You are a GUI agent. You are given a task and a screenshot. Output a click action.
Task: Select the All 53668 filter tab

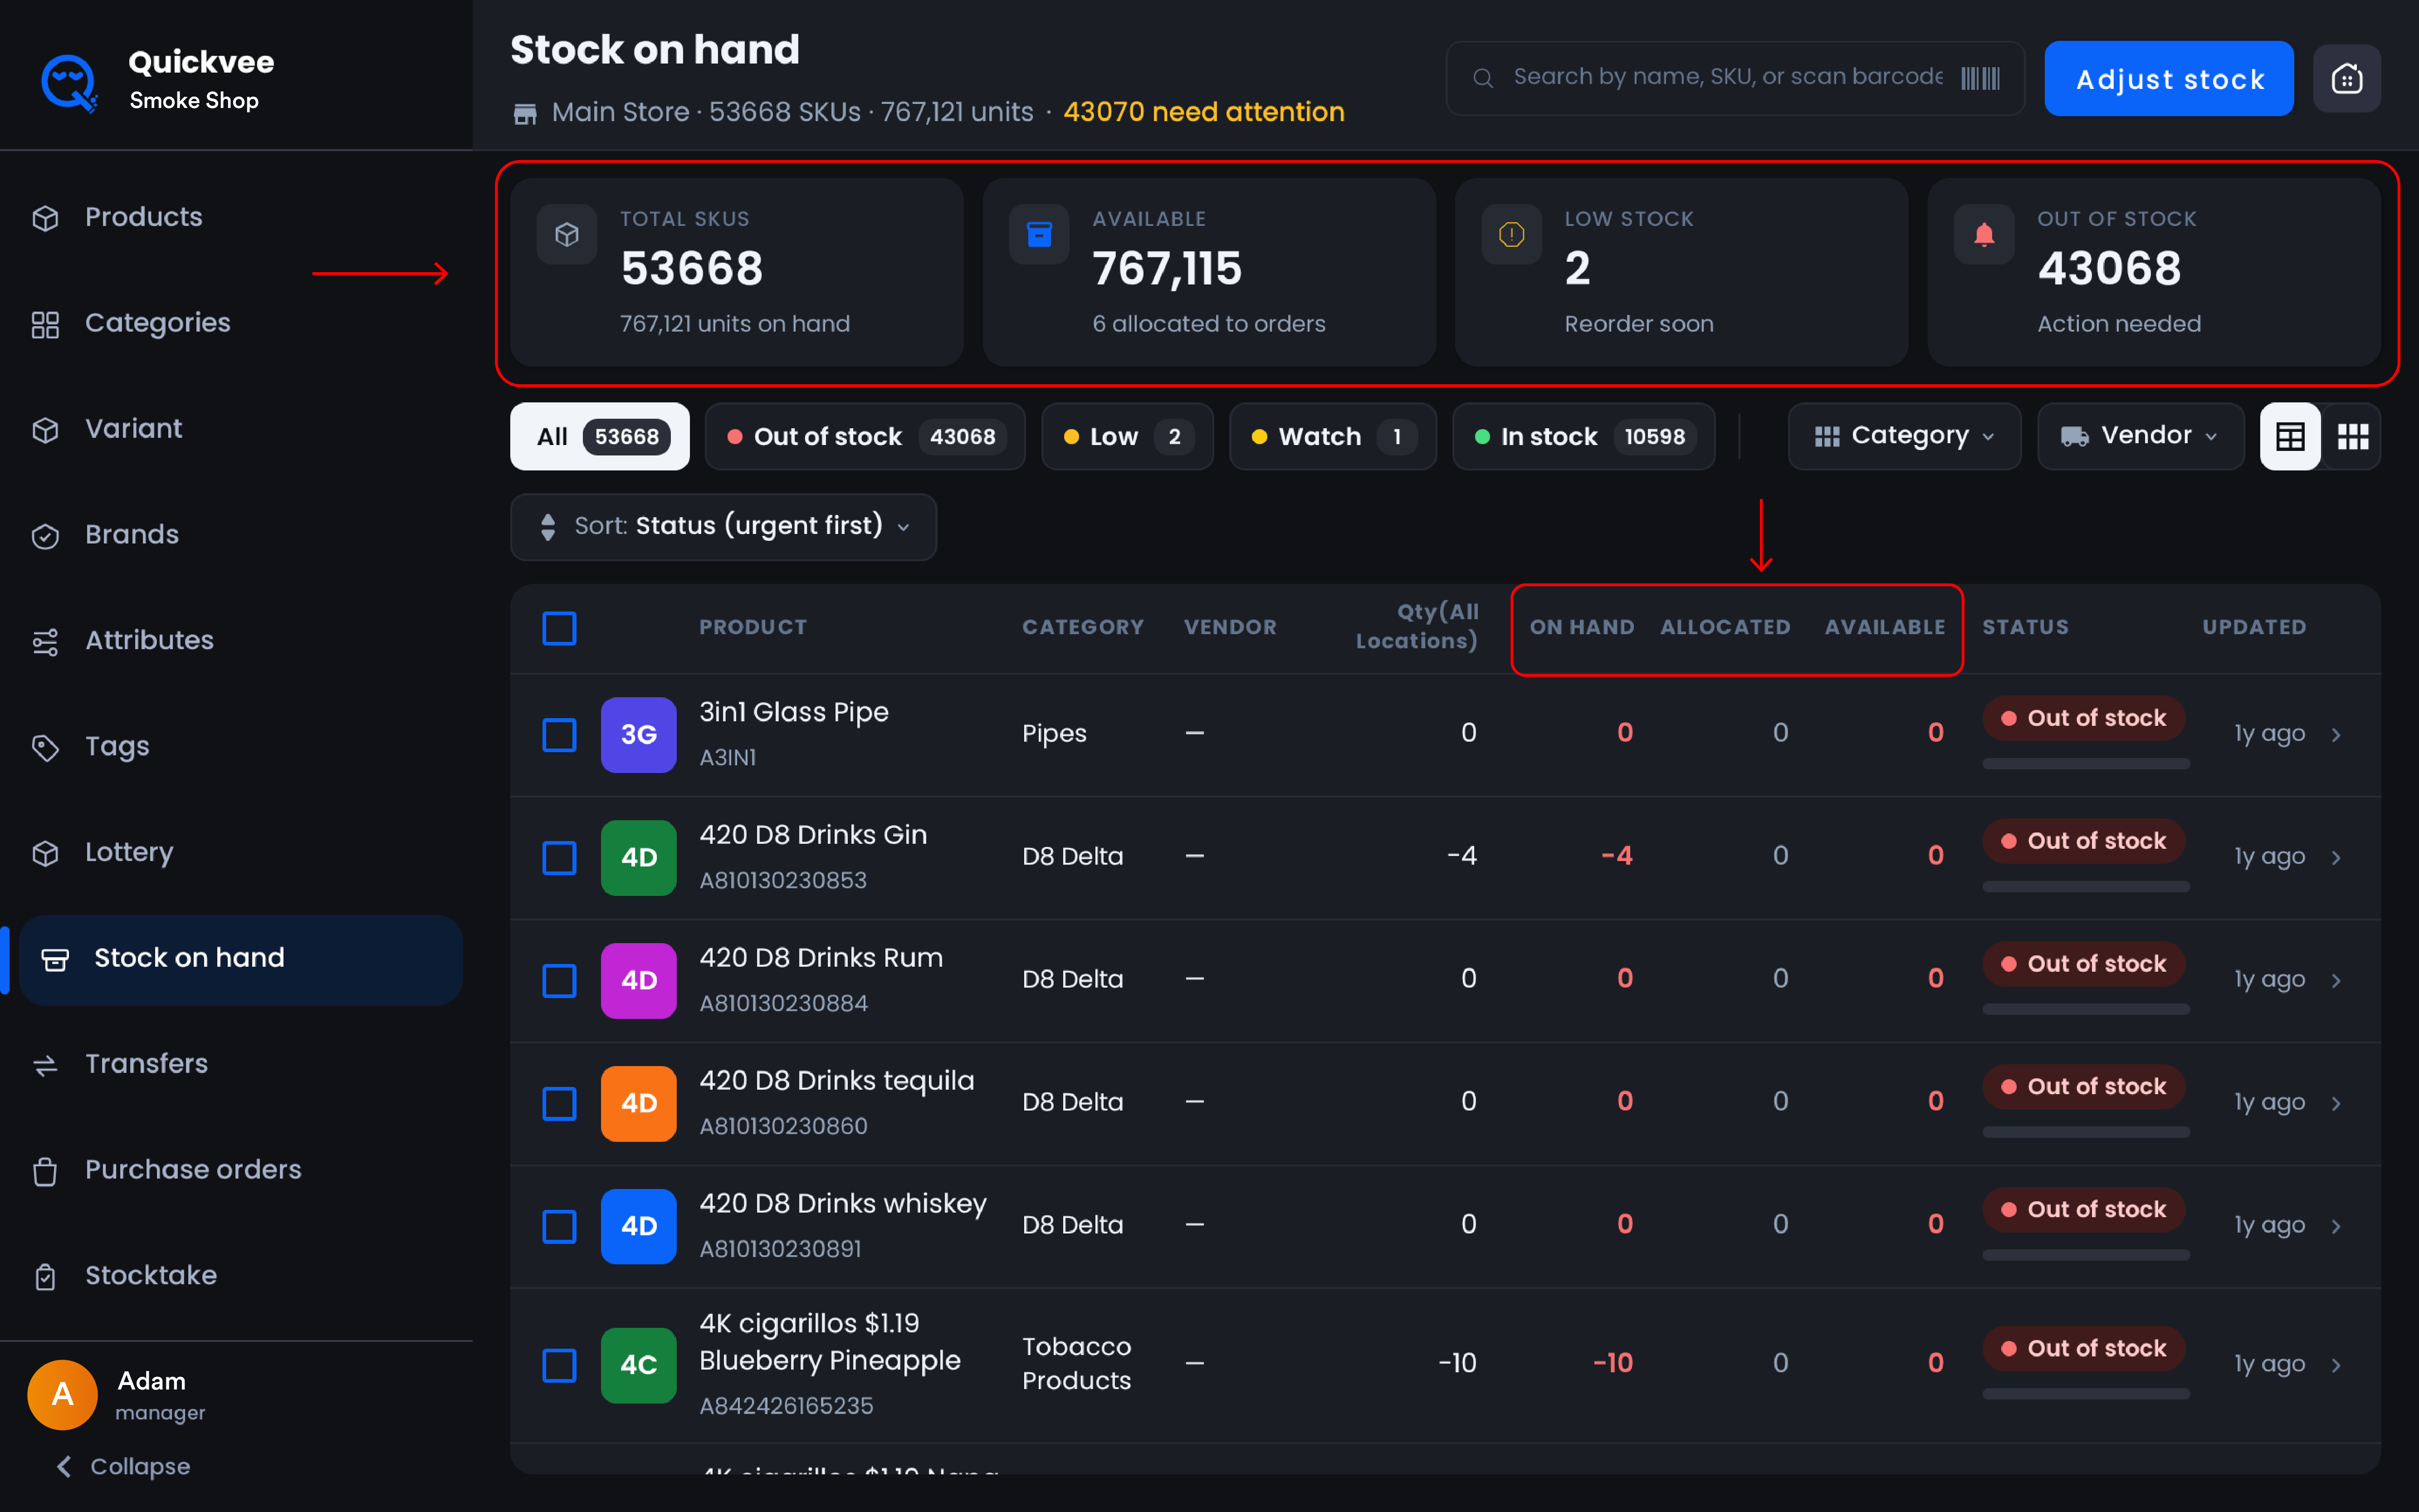click(600, 436)
